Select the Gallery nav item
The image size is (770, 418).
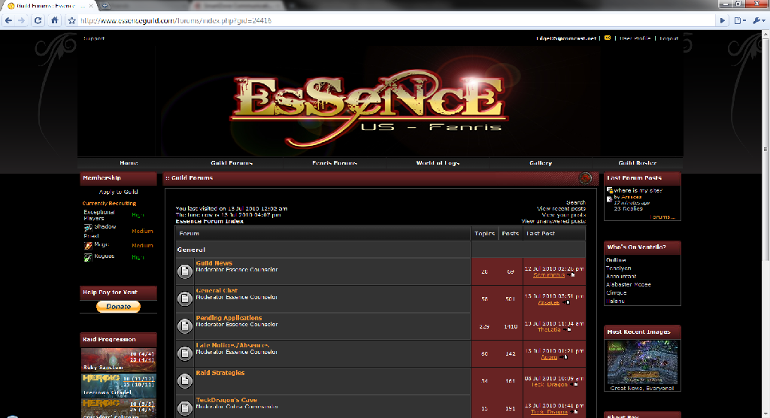(541, 162)
